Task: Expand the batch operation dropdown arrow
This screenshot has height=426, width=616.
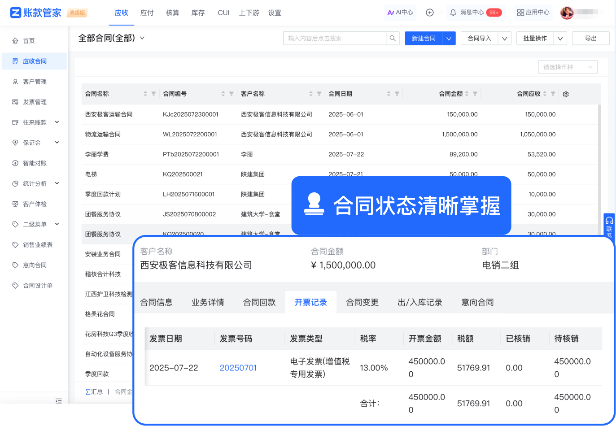Action: click(x=560, y=39)
